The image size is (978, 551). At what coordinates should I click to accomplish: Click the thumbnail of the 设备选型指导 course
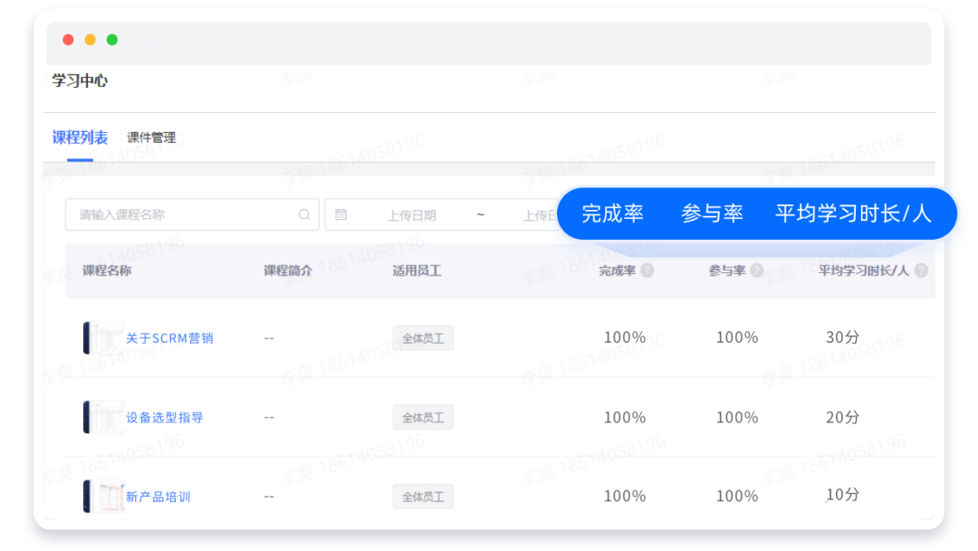(x=103, y=417)
